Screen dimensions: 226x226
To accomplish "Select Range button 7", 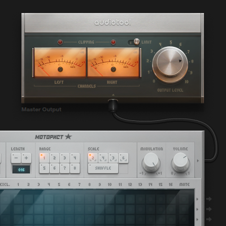I will [x=64, y=168].
